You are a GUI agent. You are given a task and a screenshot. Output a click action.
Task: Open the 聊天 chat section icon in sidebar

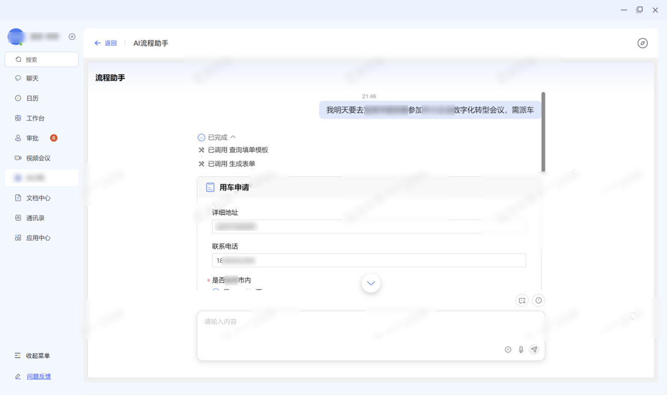[18, 78]
